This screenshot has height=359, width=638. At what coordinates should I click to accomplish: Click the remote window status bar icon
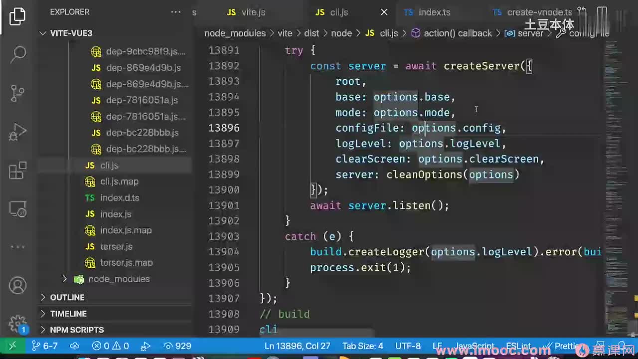(x=12, y=346)
